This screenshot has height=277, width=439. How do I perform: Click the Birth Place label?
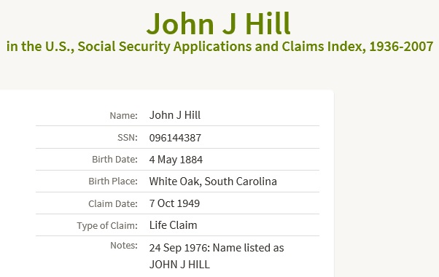113,181
